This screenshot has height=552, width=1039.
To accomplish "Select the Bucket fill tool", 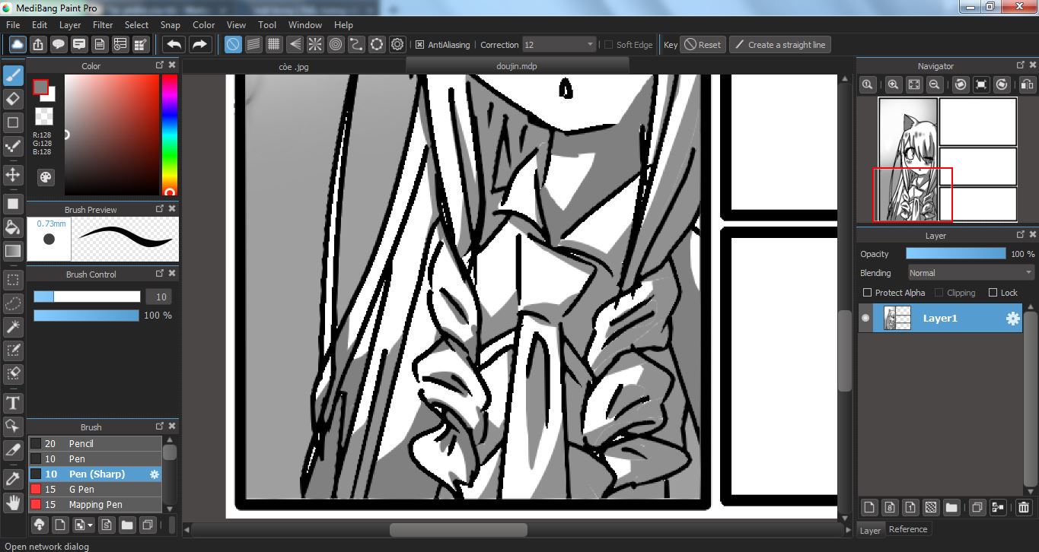I will [13, 227].
